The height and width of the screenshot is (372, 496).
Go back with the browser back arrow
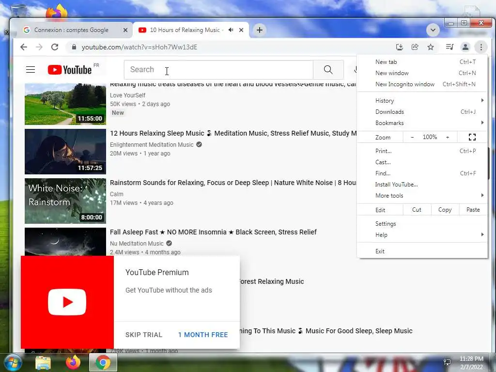[x=24, y=47]
